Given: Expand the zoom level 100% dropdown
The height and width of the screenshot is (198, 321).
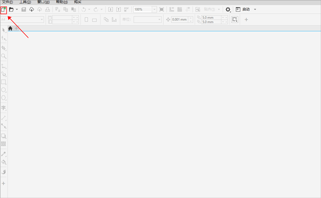Looking at the screenshot, I should click(155, 10).
